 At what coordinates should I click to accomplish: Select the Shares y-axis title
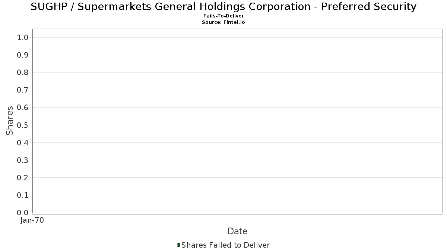pyautogui.click(x=10, y=120)
